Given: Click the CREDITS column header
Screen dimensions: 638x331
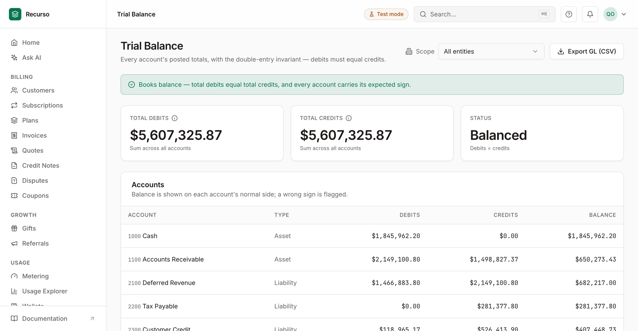Looking at the screenshot, I should (x=506, y=215).
